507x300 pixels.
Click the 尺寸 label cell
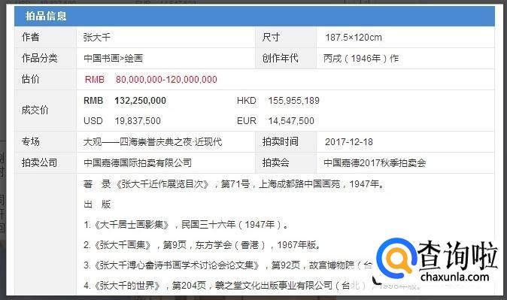tap(286, 38)
